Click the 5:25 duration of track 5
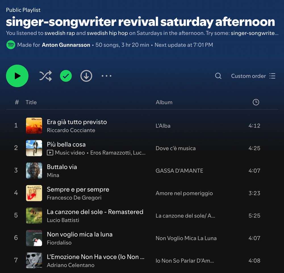 (x=254, y=216)
